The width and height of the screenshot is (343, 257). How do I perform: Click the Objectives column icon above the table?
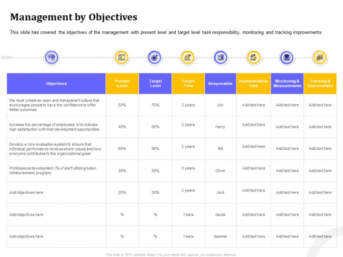click(x=51, y=58)
